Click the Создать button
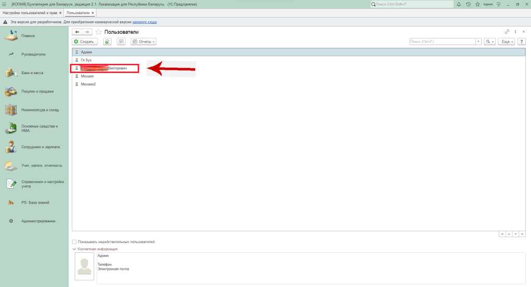531x287 pixels. [84, 41]
